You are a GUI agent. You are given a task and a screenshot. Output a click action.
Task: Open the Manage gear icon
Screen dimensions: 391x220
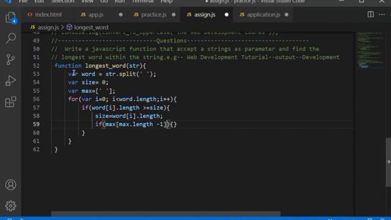coord(10,206)
